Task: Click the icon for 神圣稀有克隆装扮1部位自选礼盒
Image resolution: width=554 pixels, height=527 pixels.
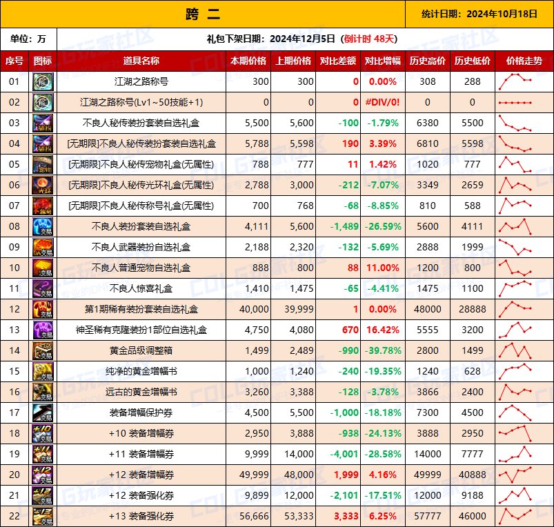Action: (x=43, y=330)
